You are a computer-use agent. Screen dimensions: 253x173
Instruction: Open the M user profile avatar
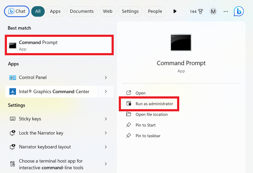coord(213,11)
